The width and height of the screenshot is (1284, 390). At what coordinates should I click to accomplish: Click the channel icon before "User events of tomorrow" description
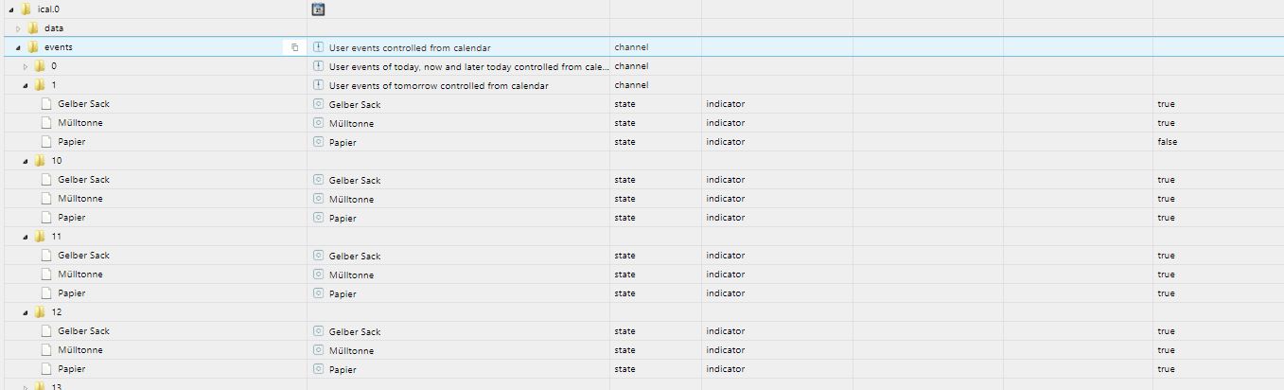coord(319,85)
